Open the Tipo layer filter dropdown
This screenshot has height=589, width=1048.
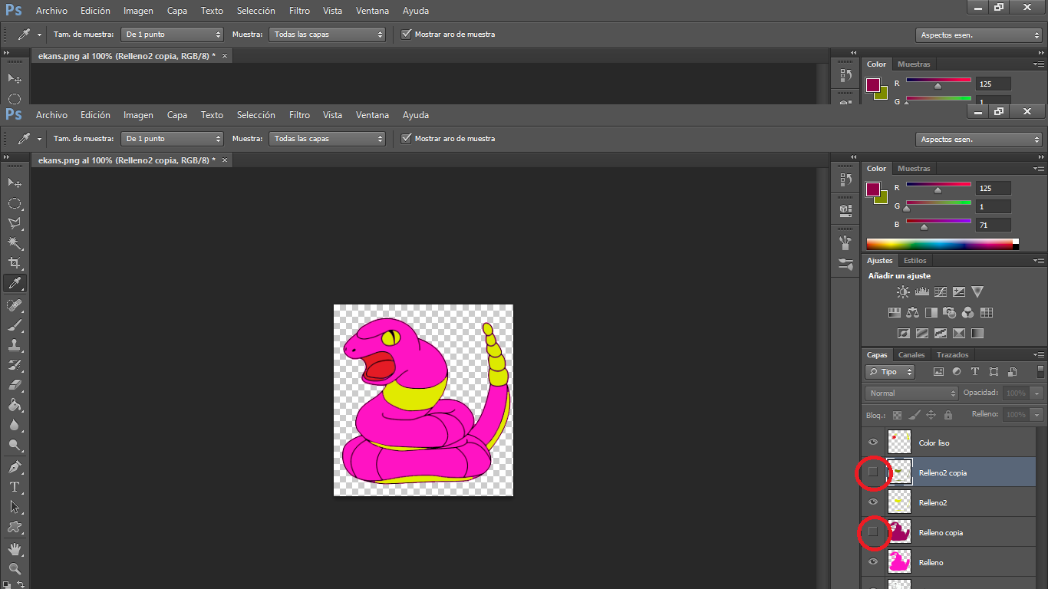pyautogui.click(x=890, y=372)
